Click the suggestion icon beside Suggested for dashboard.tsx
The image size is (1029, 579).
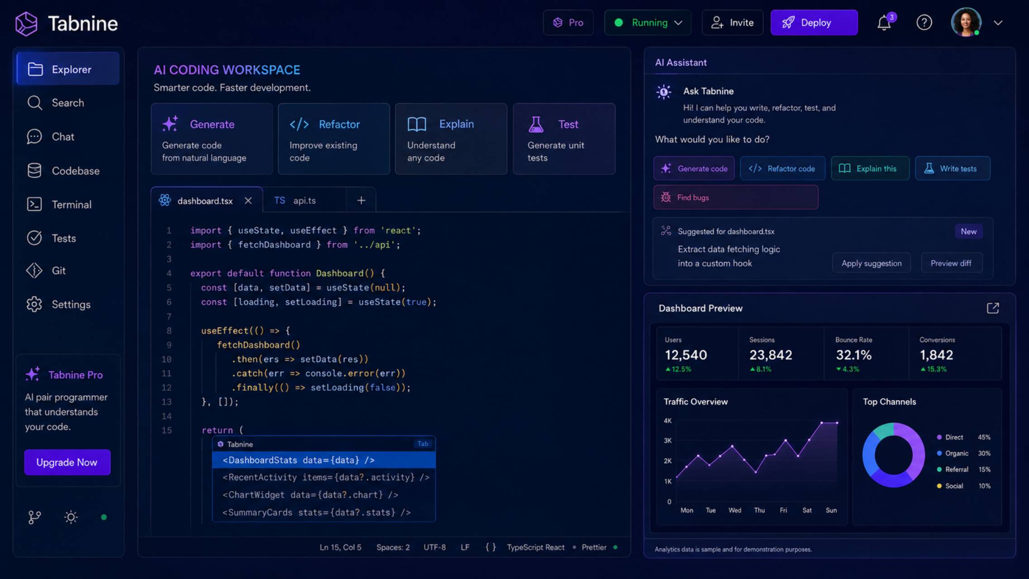click(666, 231)
